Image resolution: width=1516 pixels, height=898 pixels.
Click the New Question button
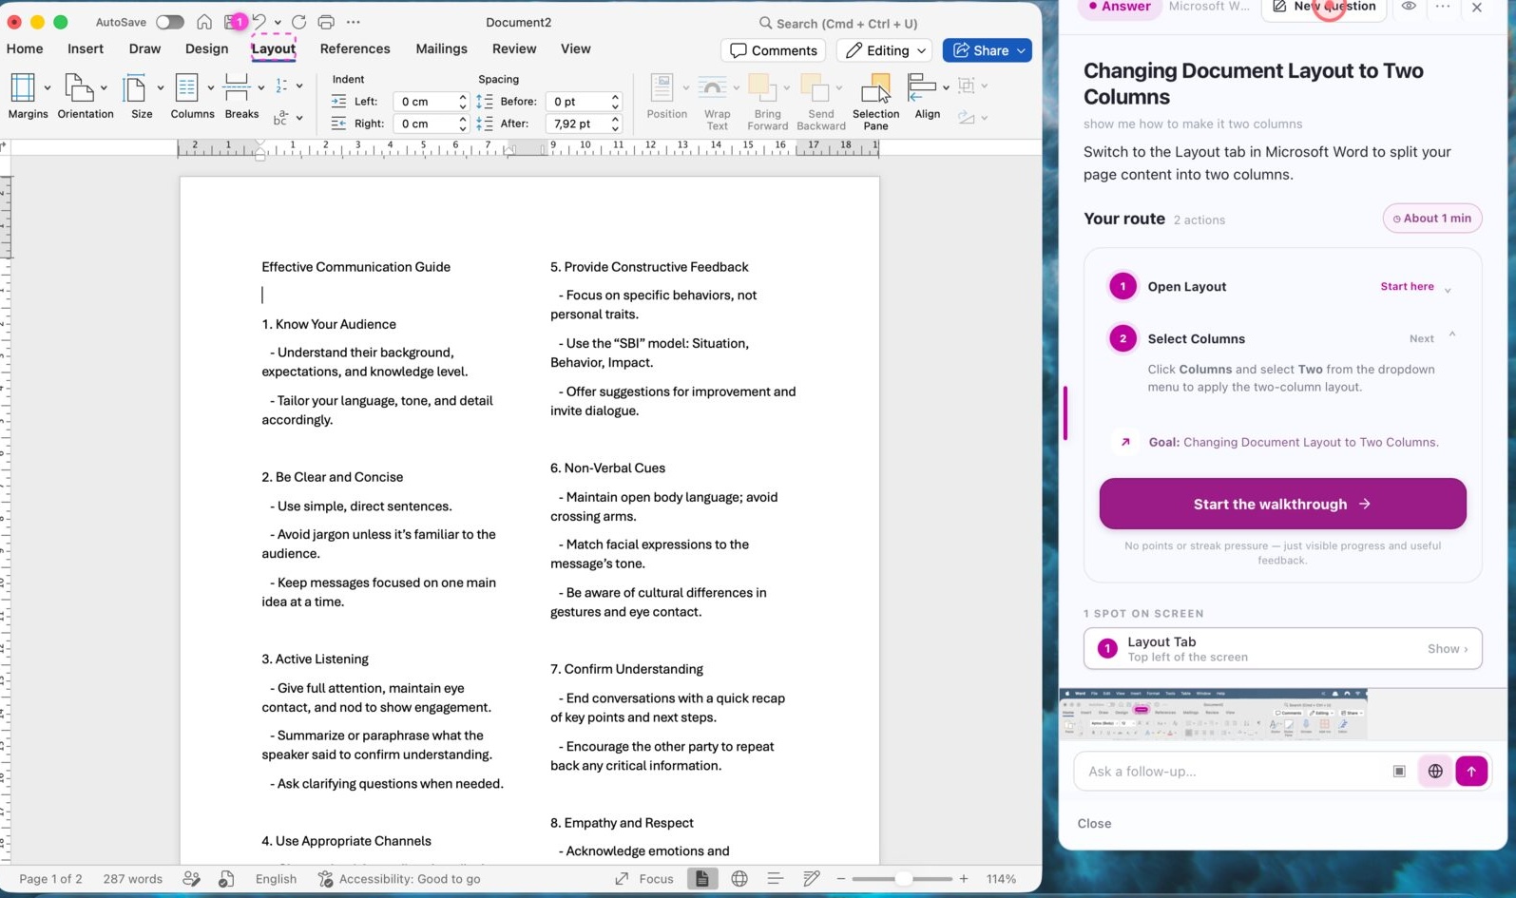click(1324, 8)
